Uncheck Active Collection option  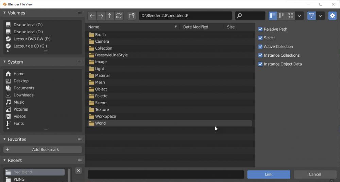coord(260,47)
